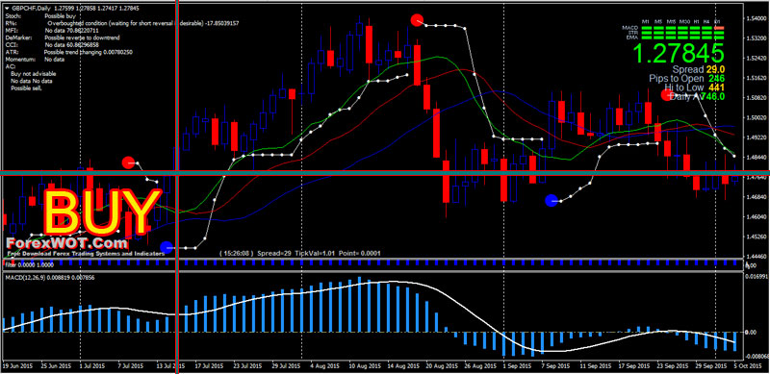770x374 pixels.
Task: Click the large yellow BUY label
Action: pyautogui.click(x=102, y=212)
